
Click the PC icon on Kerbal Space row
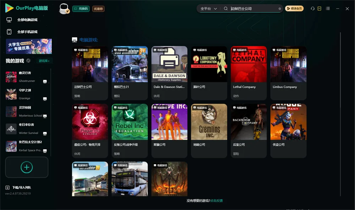(x=45, y=151)
